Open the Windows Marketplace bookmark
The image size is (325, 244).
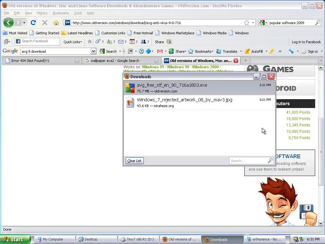point(175,33)
